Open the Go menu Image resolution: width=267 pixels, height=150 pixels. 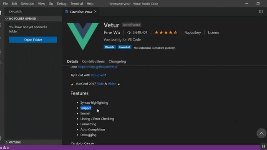[x=51, y=4]
